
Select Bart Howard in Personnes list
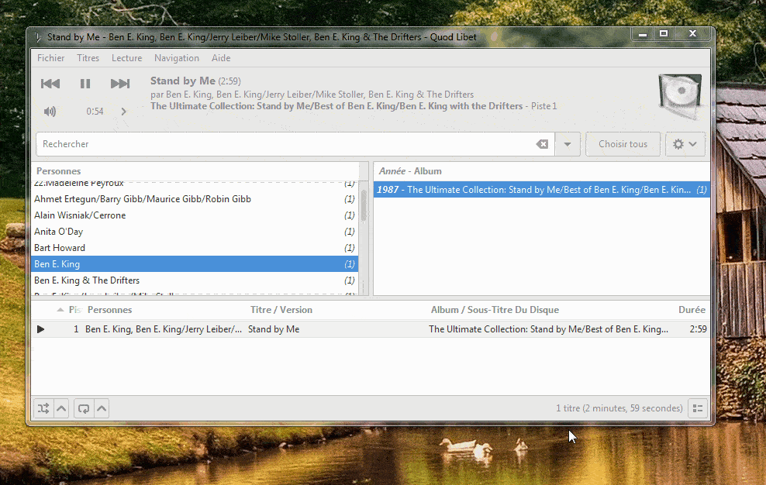pos(195,248)
